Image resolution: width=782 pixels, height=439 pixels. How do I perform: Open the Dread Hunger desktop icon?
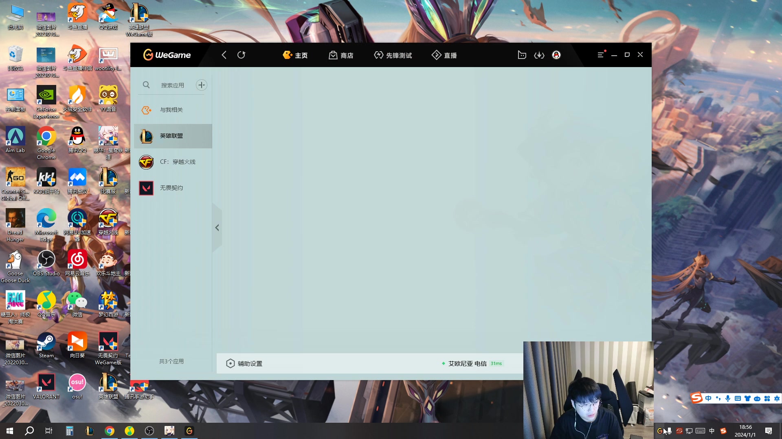(x=15, y=225)
